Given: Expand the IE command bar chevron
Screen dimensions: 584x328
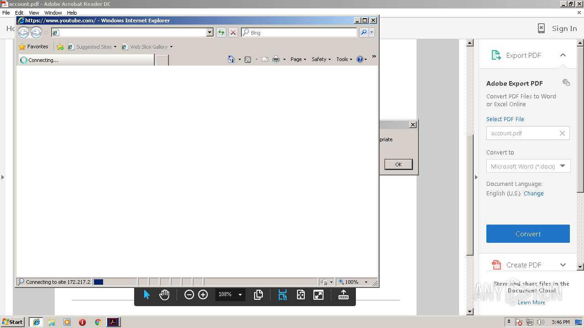Looking at the screenshot, I should pos(374,57).
